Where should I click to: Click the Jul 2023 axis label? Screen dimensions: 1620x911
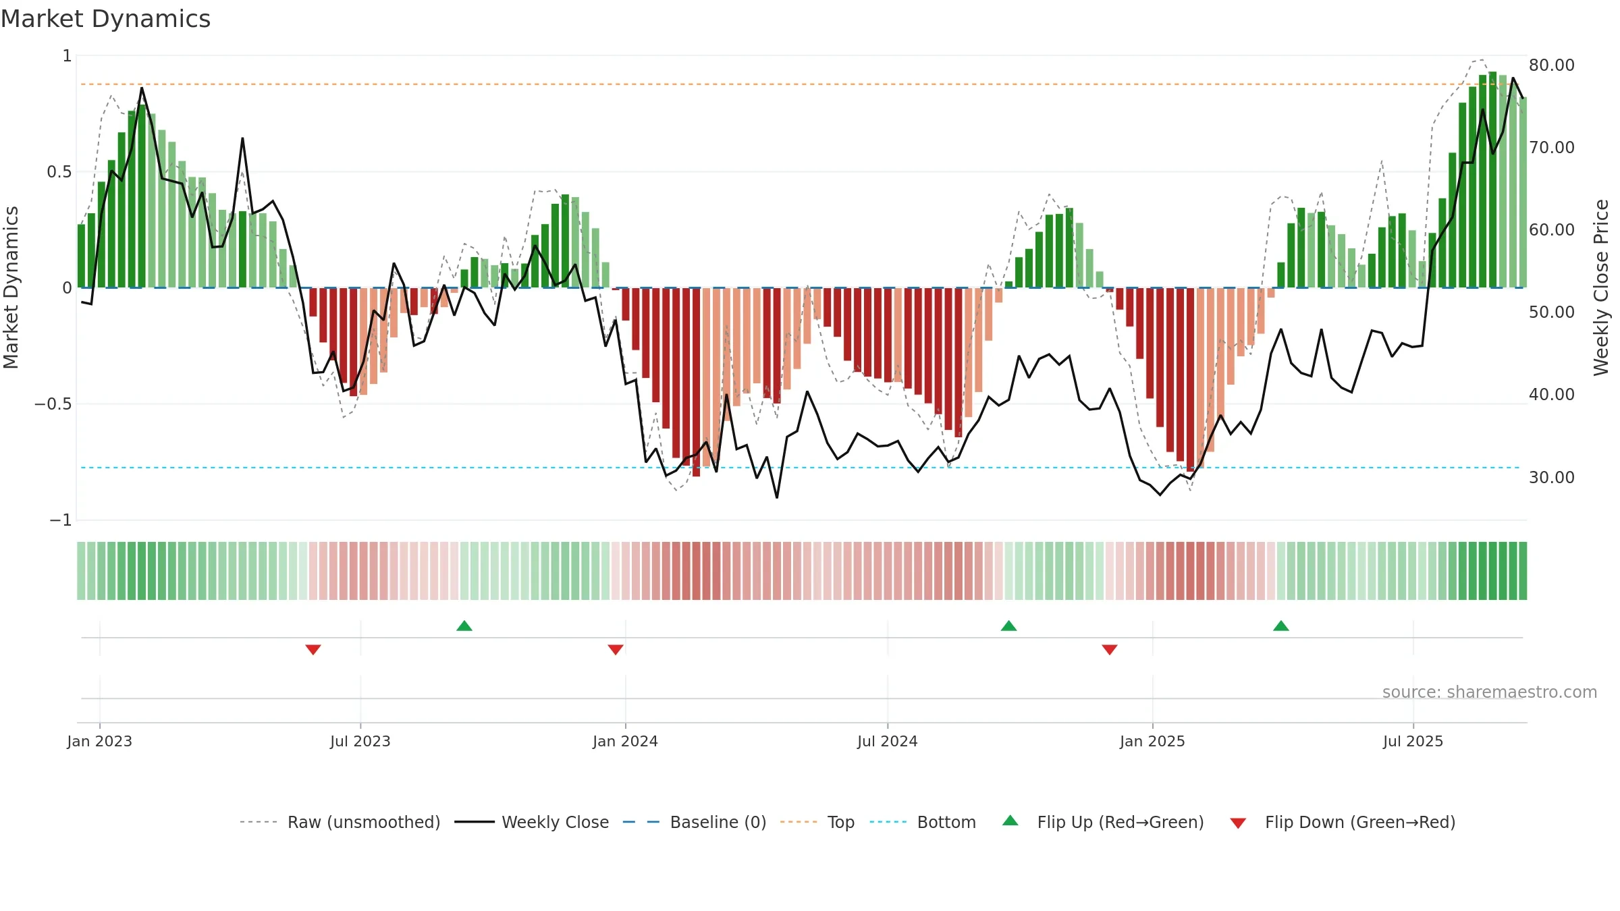click(360, 741)
